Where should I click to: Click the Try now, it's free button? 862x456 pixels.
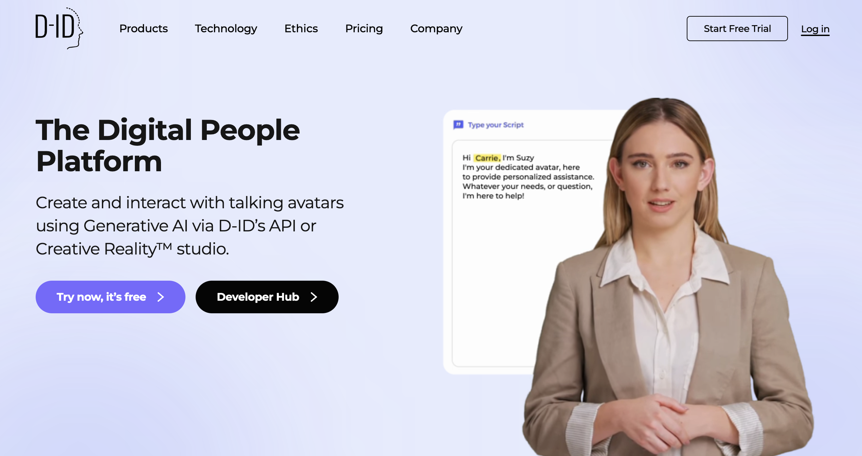(x=110, y=297)
